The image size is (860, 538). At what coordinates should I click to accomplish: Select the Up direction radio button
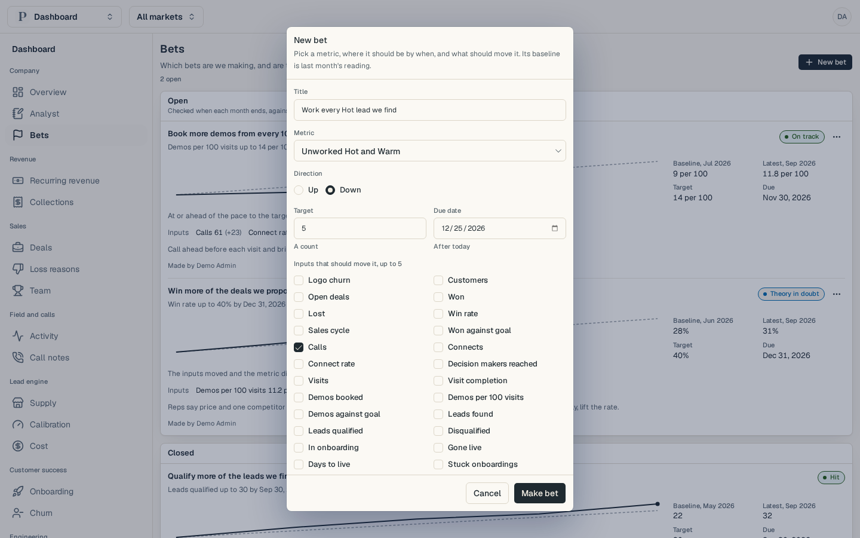[x=299, y=190]
